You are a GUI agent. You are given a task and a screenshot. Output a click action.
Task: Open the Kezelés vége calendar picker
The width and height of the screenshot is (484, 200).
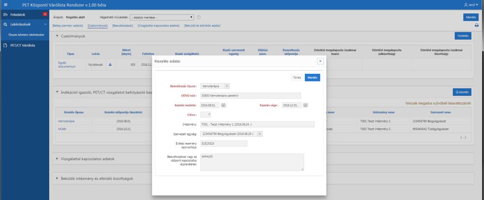tap(305, 105)
